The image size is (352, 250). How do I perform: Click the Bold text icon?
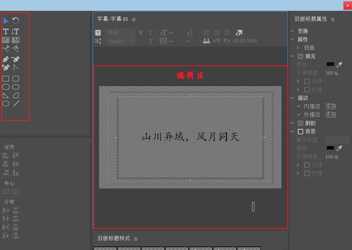(x=141, y=33)
